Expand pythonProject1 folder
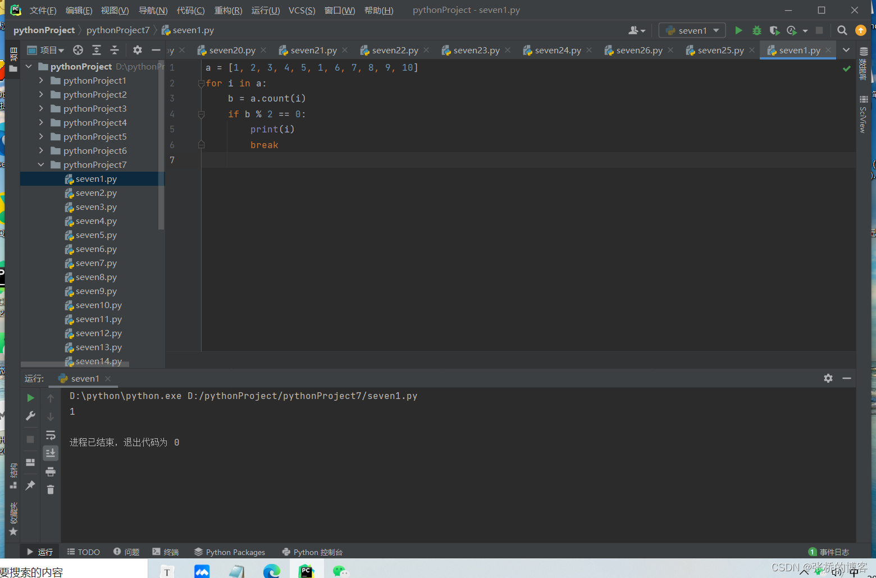876x578 pixels. 41,80
